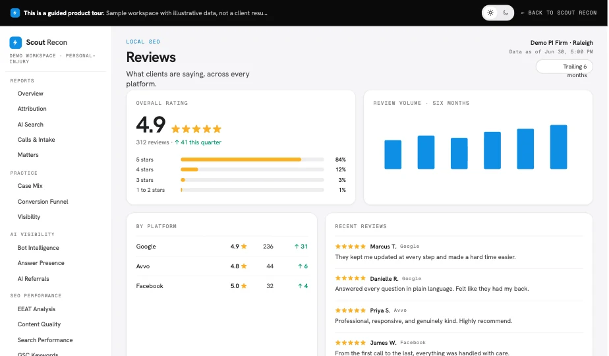This screenshot has width=609, height=356.
Task: Open the EEAT Analysis page
Action: [x=36, y=309]
